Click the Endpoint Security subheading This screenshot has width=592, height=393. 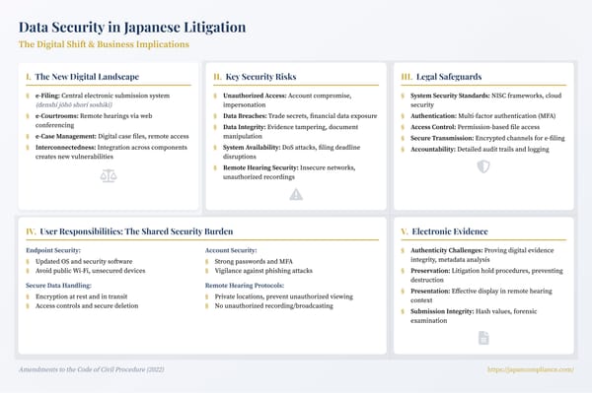[53, 250]
